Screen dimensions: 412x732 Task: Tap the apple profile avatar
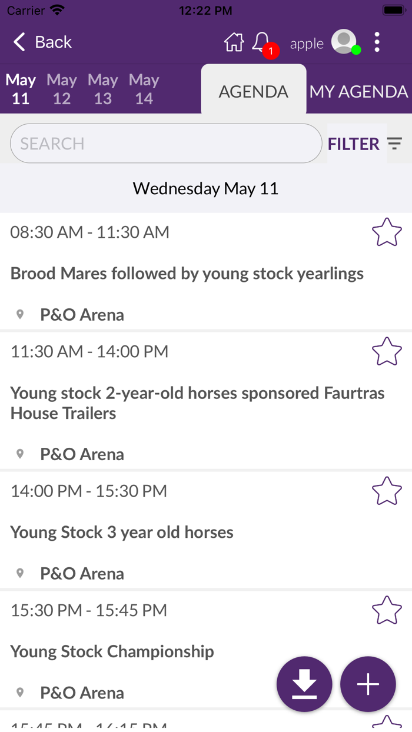pos(344,42)
